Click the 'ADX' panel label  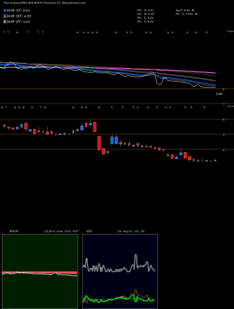click(x=89, y=231)
